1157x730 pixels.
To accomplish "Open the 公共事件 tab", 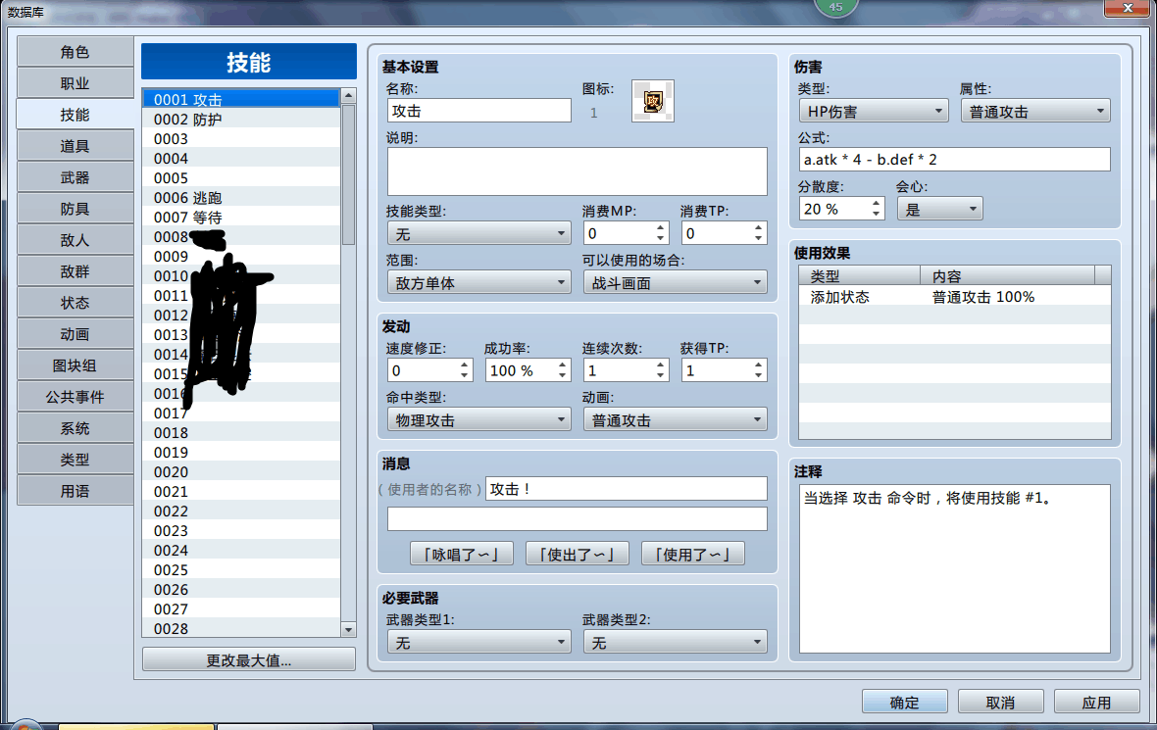I will click(x=75, y=397).
